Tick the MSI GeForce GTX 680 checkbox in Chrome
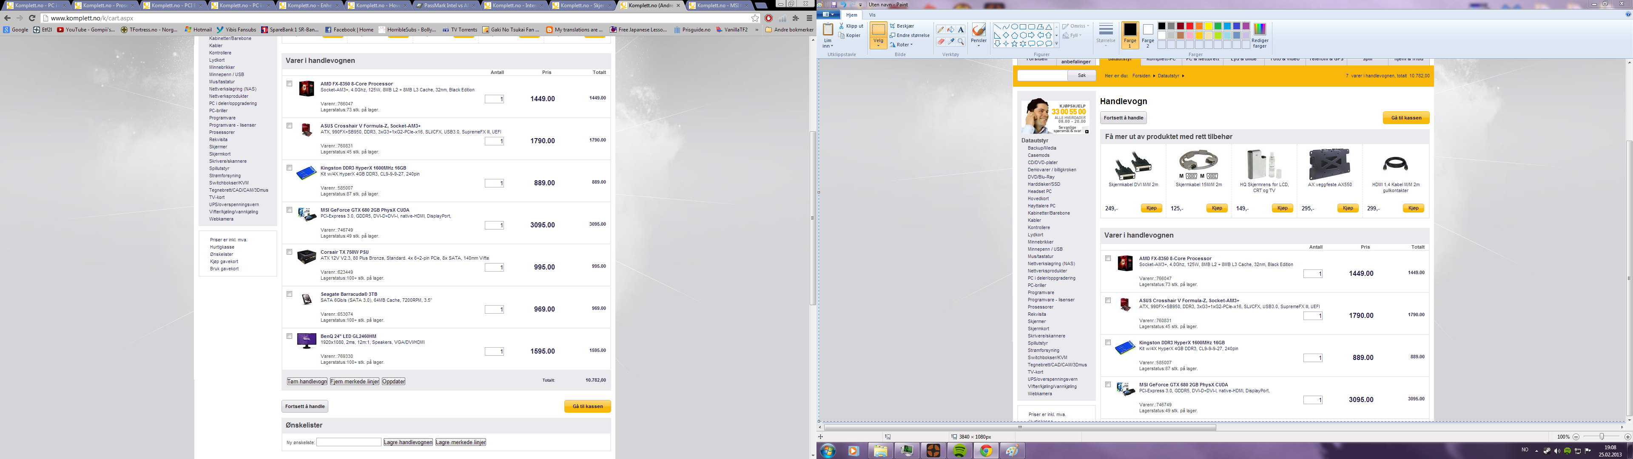The width and height of the screenshot is (1633, 459). (290, 210)
